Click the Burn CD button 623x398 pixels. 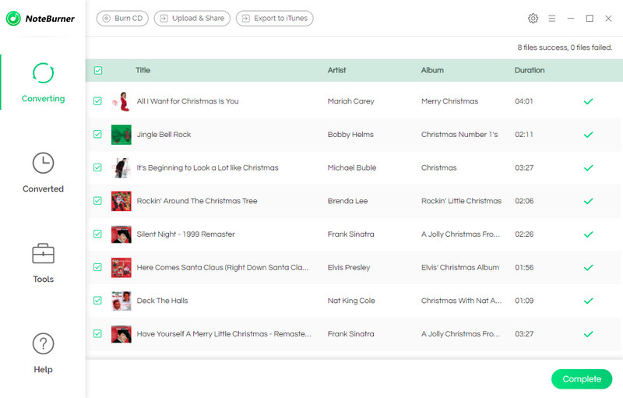pos(122,18)
